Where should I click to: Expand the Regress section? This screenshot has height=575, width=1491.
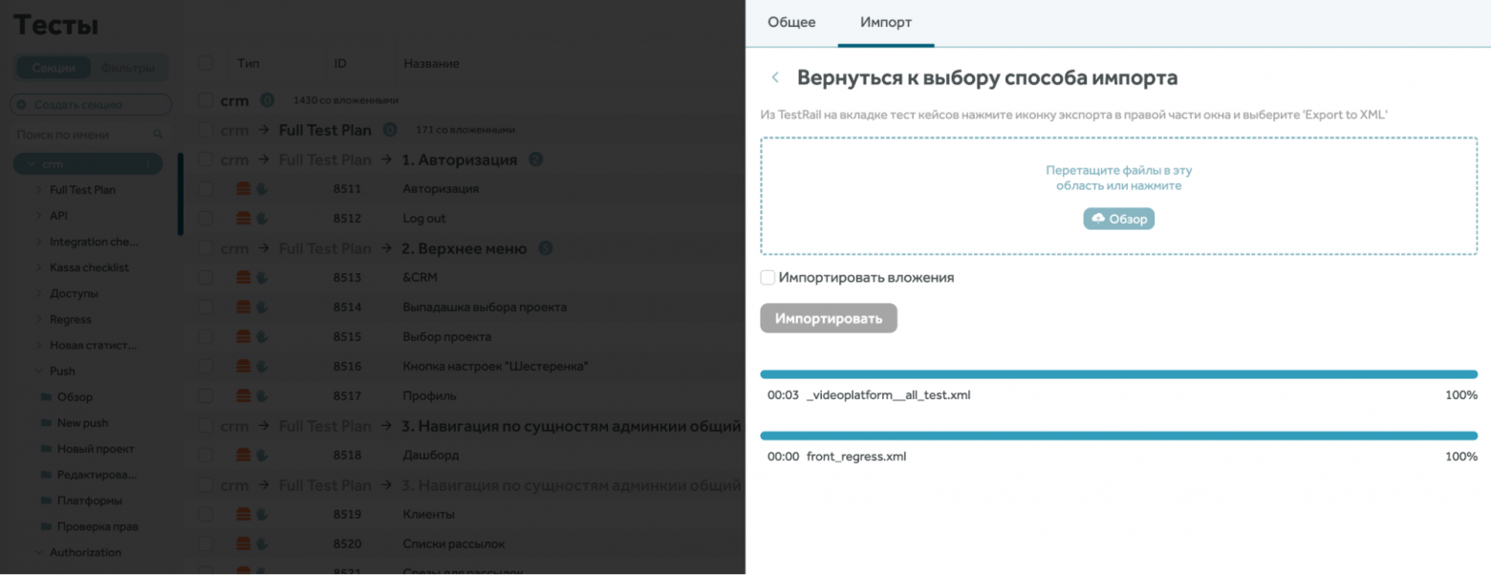click(38, 319)
